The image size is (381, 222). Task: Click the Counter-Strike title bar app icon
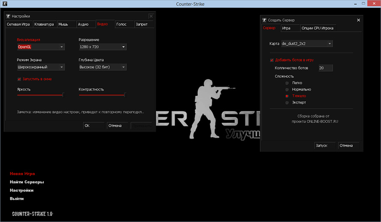(x=5, y=4)
